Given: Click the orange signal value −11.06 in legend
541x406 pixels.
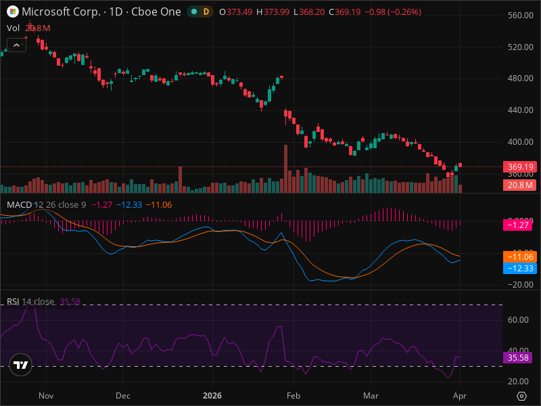Looking at the screenshot, I should (159, 205).
